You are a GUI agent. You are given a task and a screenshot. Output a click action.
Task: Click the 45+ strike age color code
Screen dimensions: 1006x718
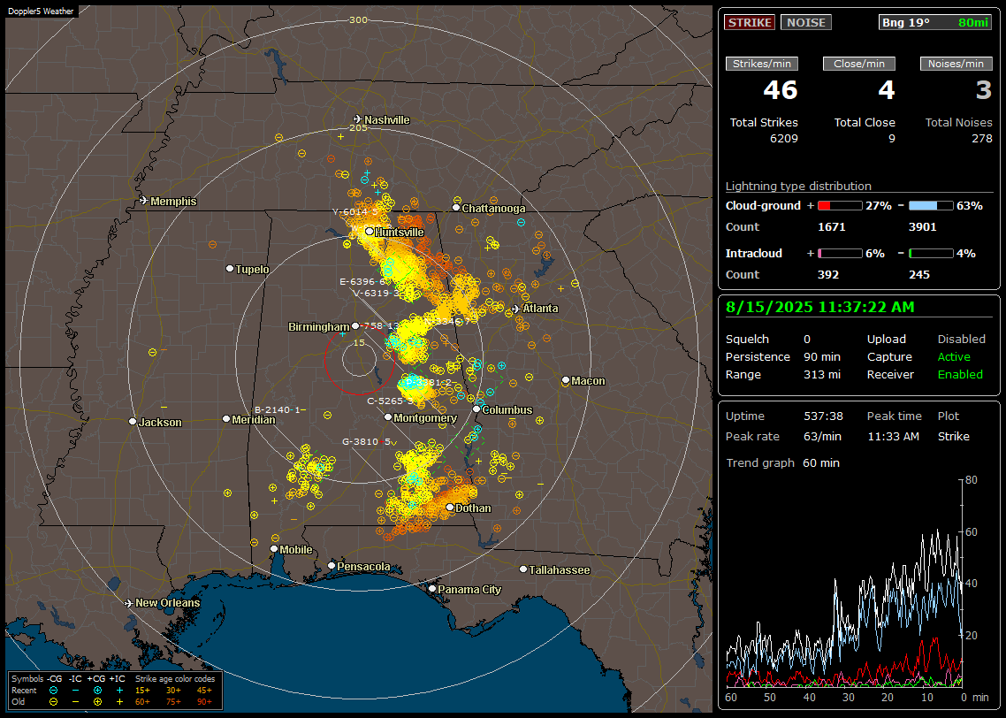(x=204, y=691)
